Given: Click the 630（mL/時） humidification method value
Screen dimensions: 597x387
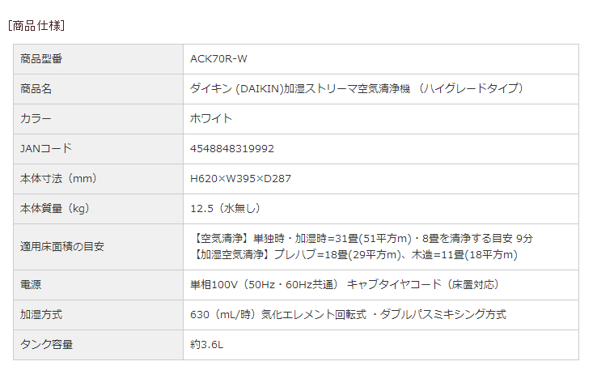Looking at the screenshot, I should pos(348,314).
